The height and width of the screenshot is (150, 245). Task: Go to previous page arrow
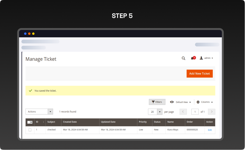coord(183,112)
